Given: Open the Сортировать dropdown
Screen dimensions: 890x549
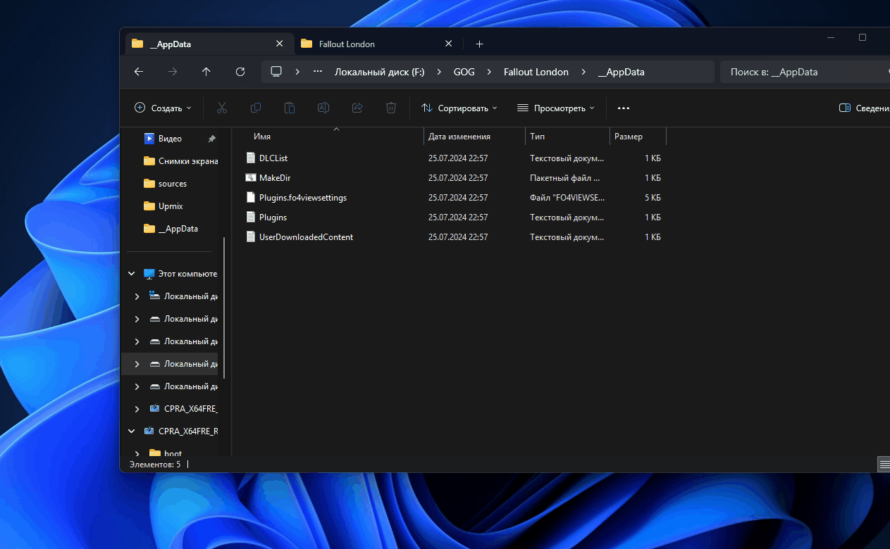Looking at the screenshot, I should [x=459, y=108].
